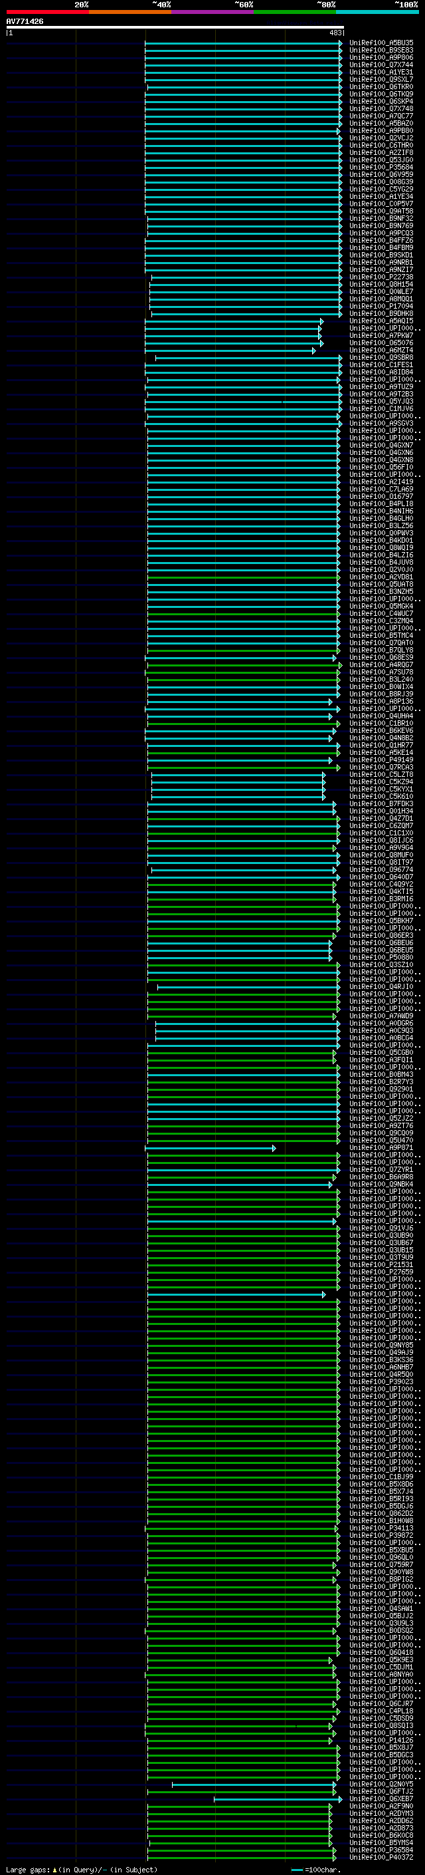
Task: Click label UniRef100_A2VD81
Action: click(x=381, y=577)
